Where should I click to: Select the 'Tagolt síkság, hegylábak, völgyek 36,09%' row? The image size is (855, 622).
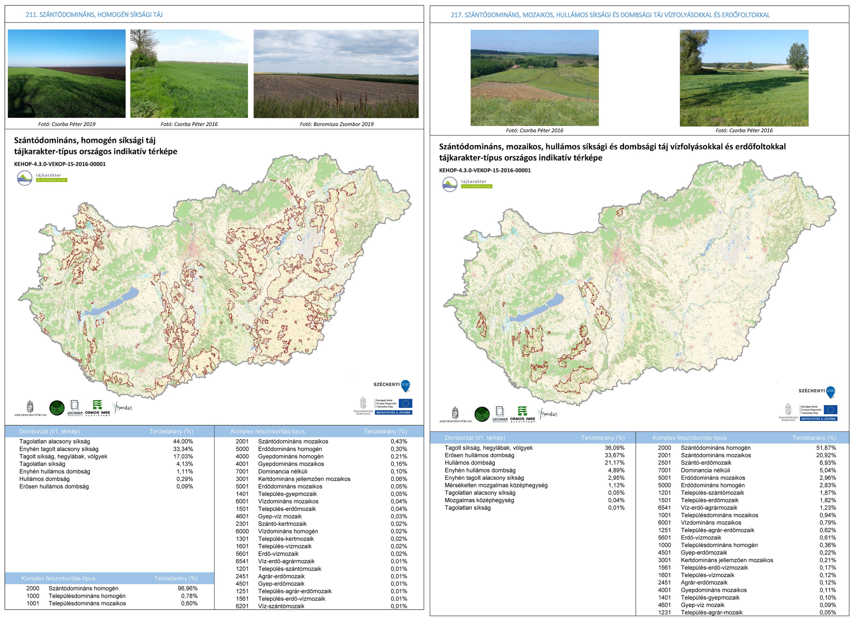[x=535, y=448]
